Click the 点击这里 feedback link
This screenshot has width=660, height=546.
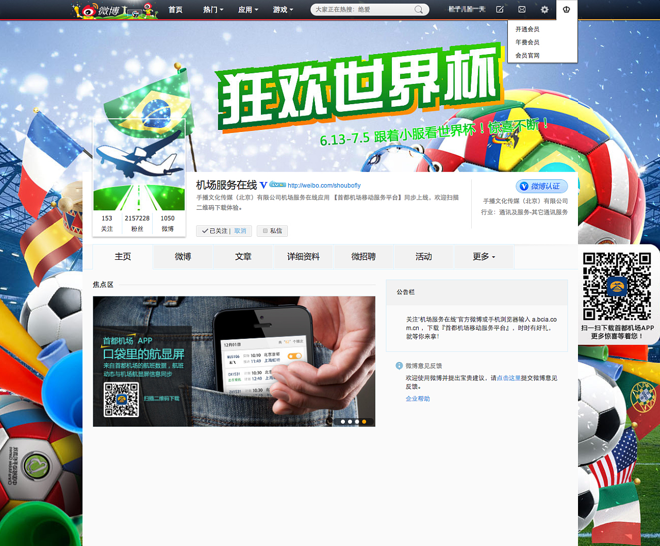508,378
